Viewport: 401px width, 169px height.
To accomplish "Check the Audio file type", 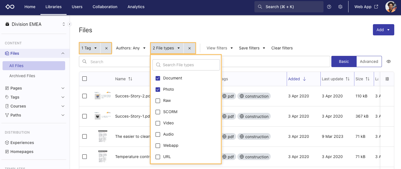I will tap(158, 134).
